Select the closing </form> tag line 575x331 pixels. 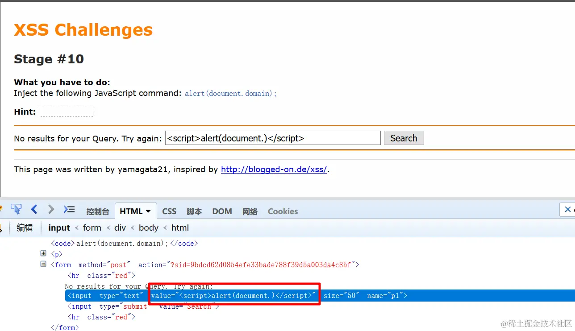coord(65,328)
